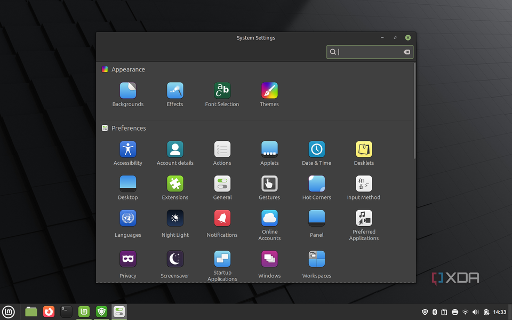Click the green Mint app in taskbar
The height and width of the screenshot is (320, 512).
84,312
